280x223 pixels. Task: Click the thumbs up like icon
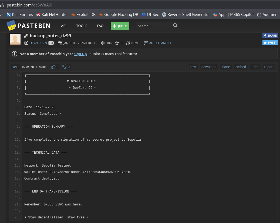(53, 67)
